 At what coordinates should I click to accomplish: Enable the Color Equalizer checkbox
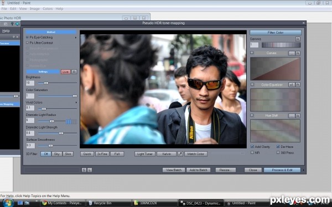pos(252,84)
